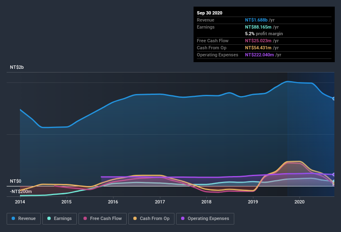Screen dimensions: 341x232
Task: Click the 2020 x-axis label
Action: 299,202
